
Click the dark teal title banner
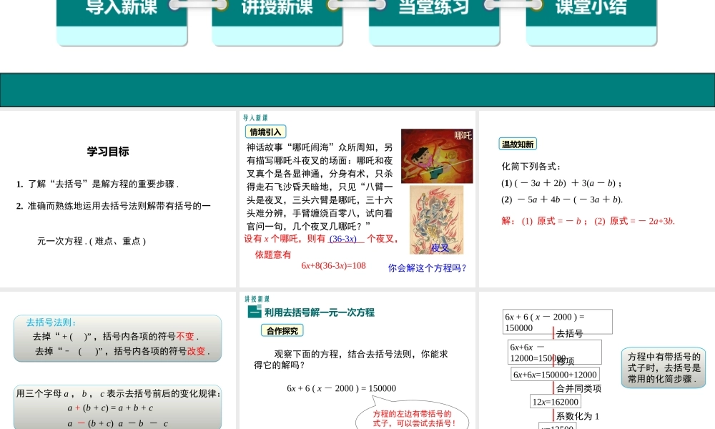coord(357,90)
